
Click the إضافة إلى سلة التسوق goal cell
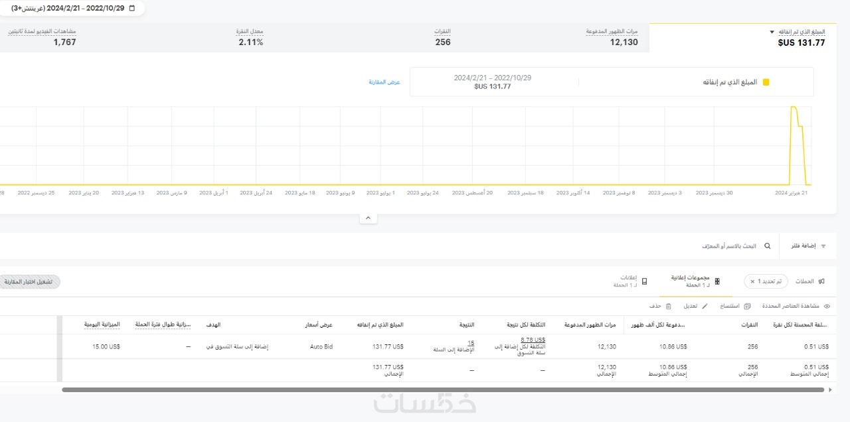click(237, 346)
